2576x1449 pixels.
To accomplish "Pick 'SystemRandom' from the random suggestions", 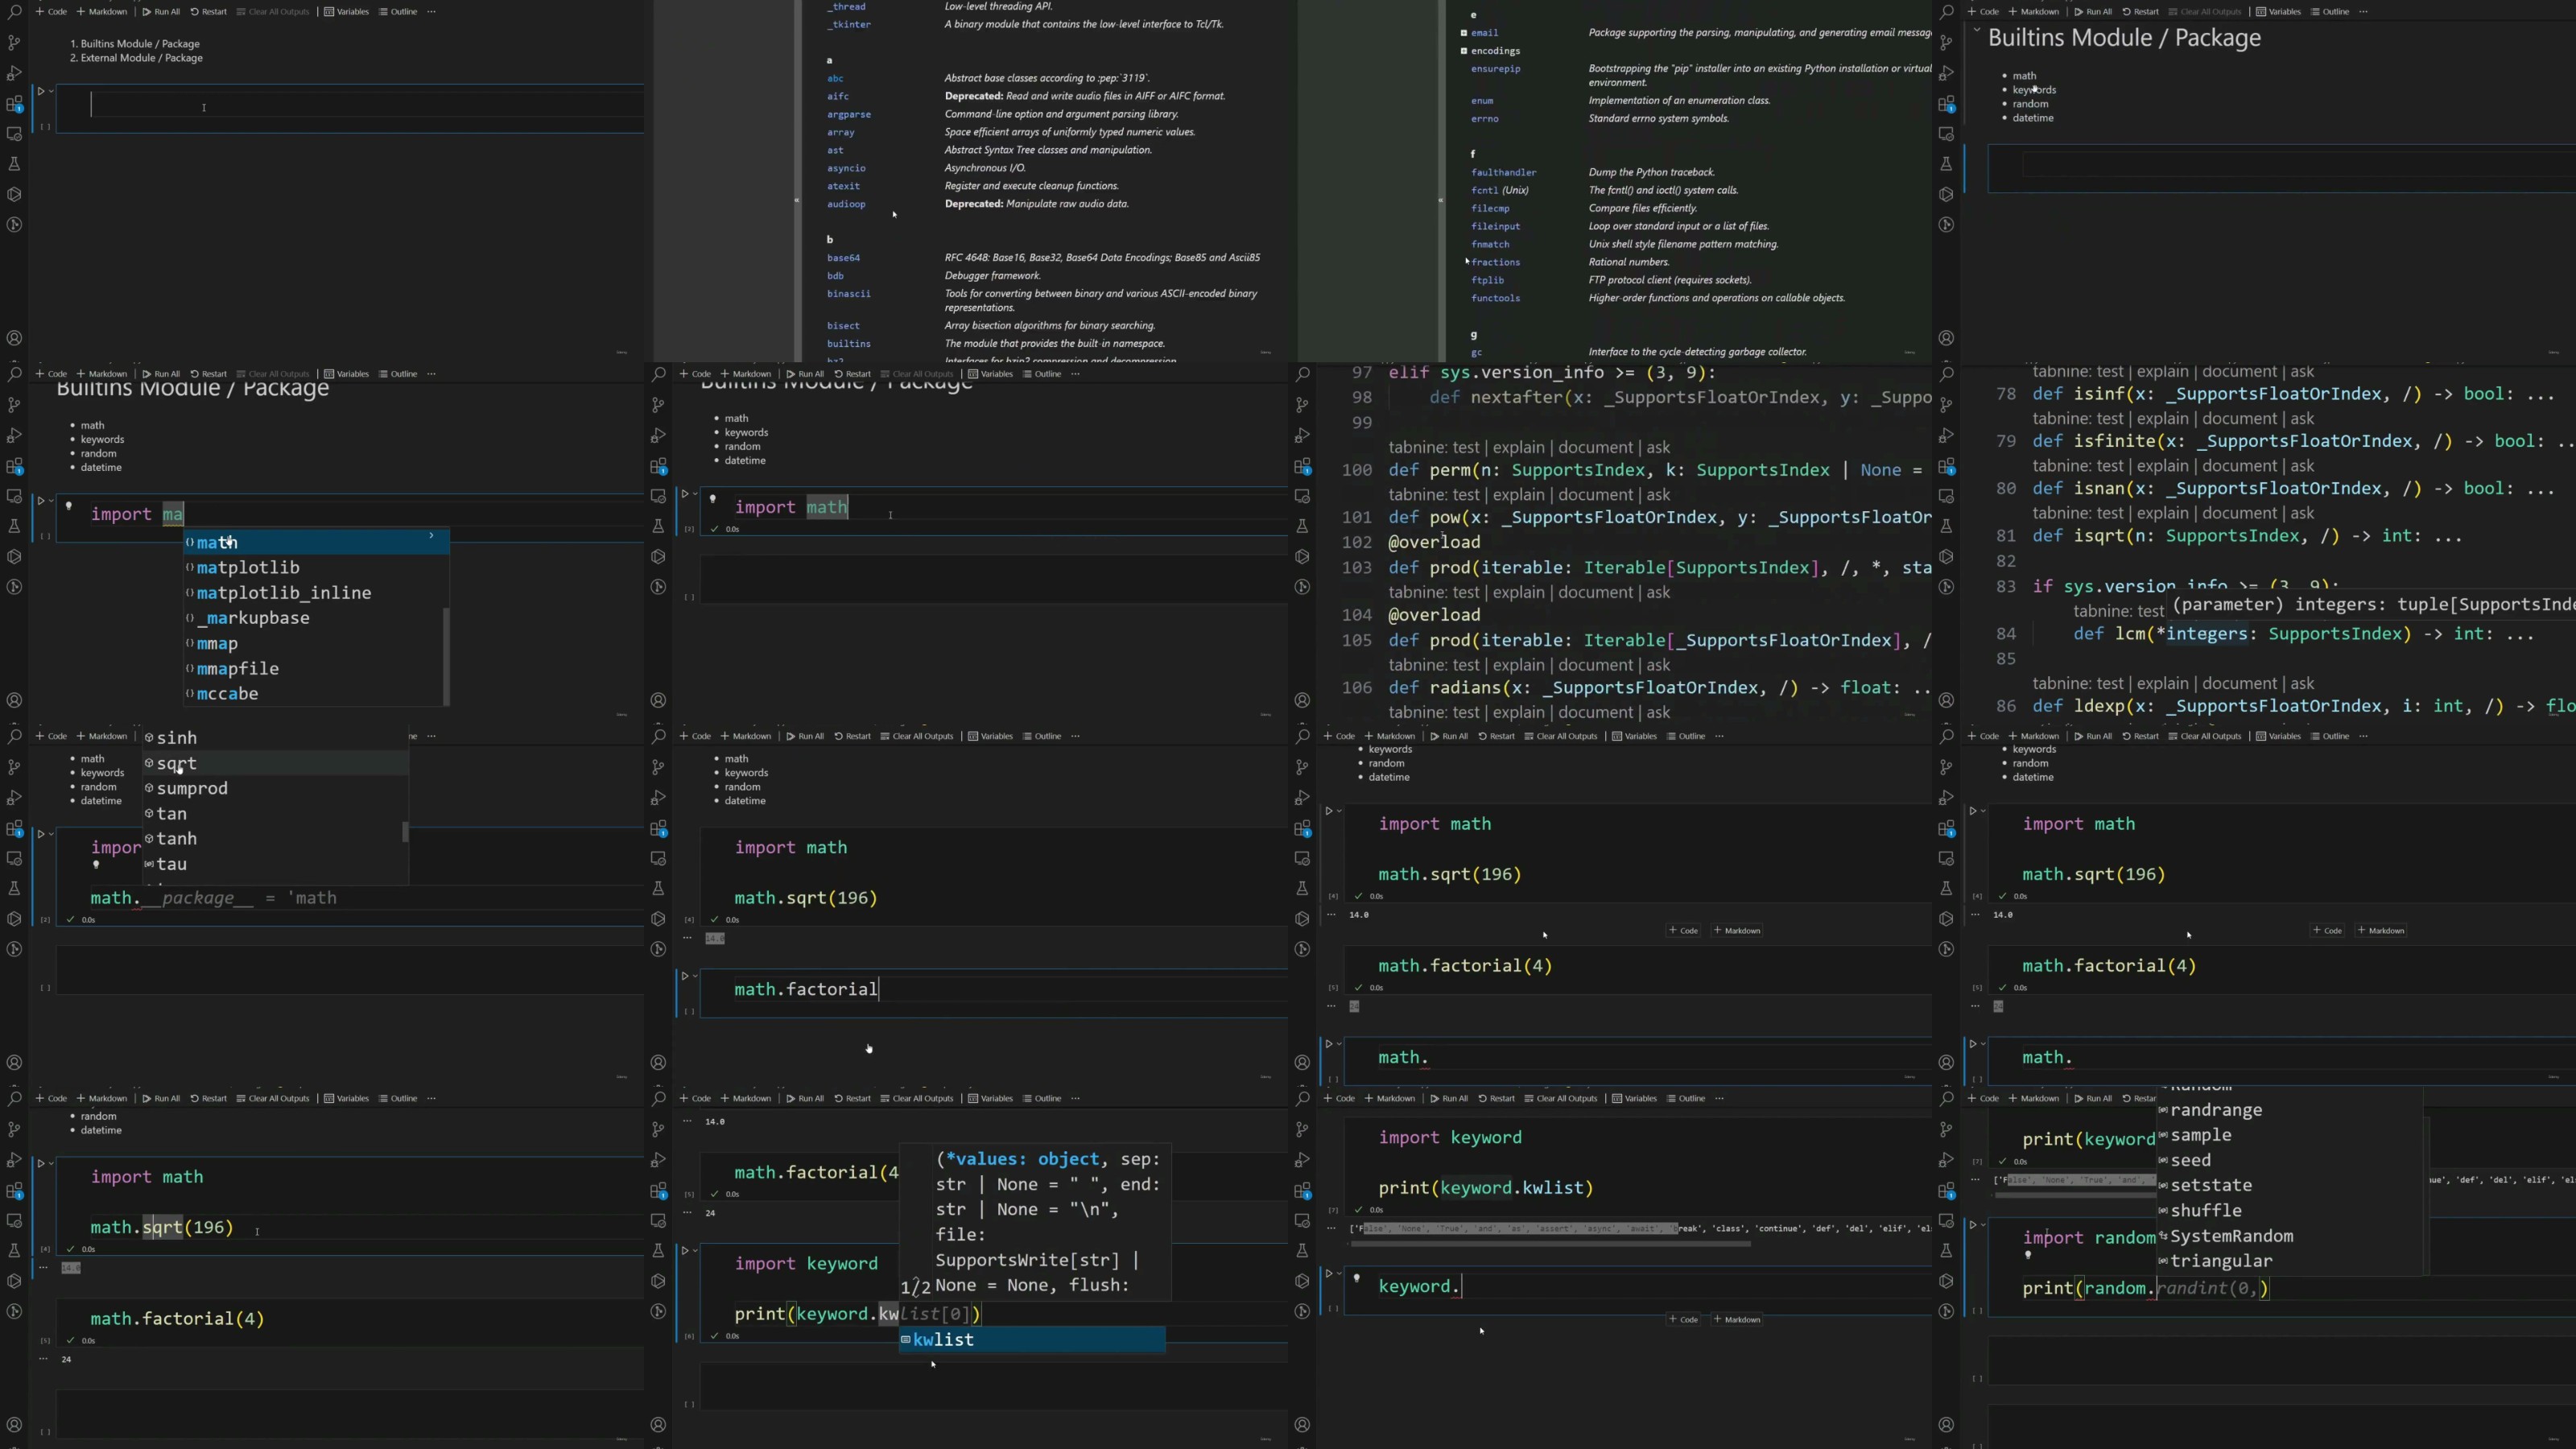I will (x=2290, y=1237).
